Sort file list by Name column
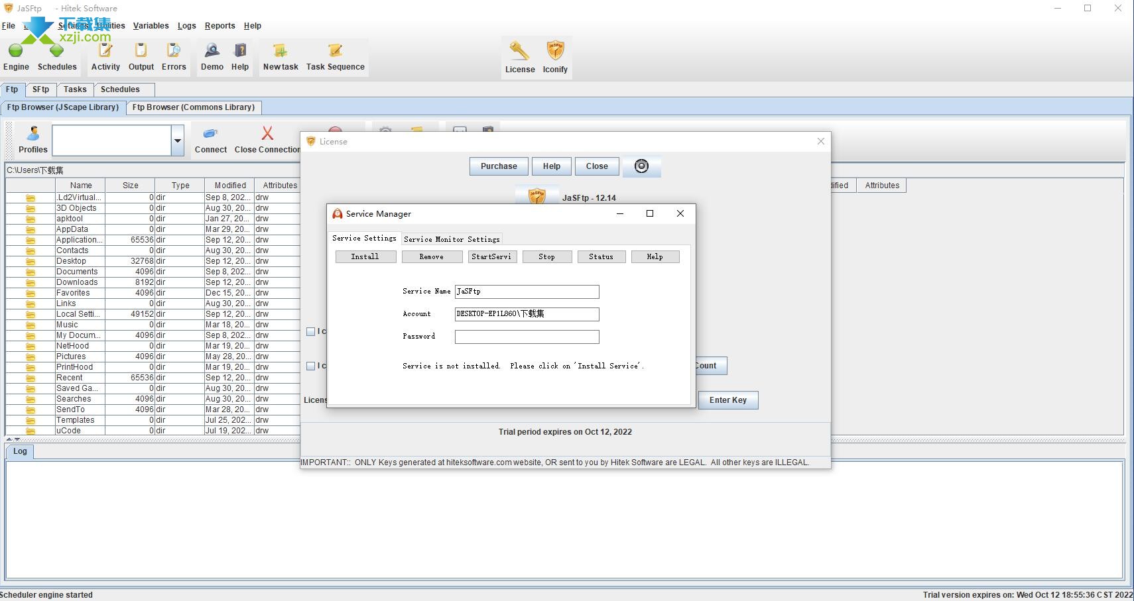1134x601 pixels. (x=81, y=186)
